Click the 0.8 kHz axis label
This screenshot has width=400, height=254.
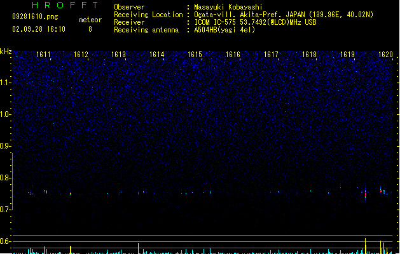pos(5,178)
